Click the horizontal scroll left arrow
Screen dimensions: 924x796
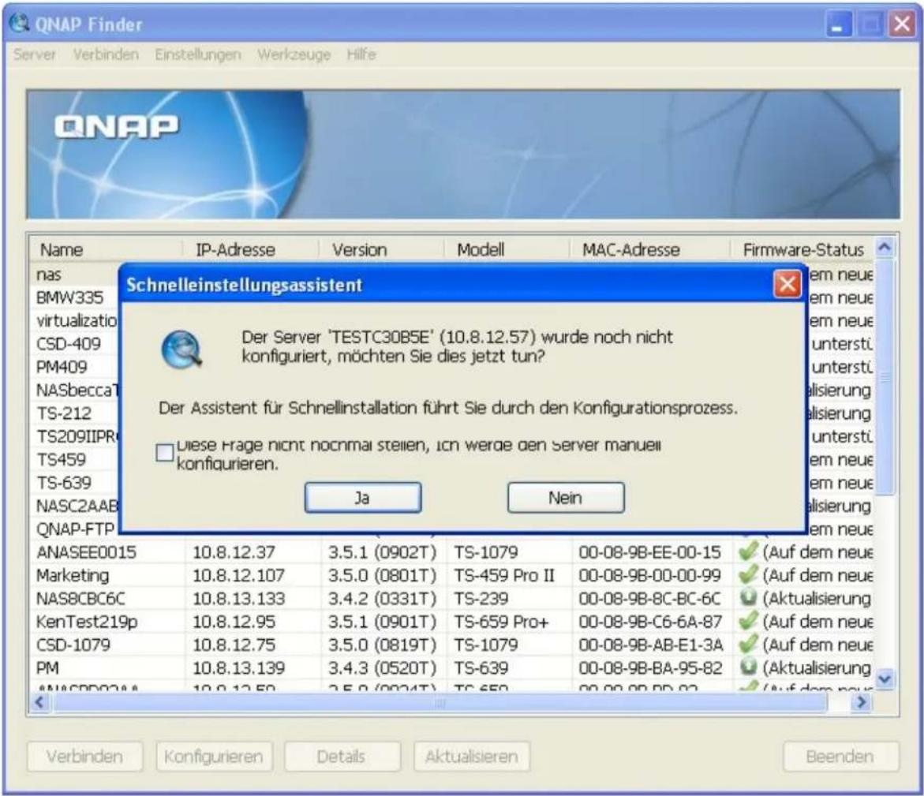pyautogui.click(x=40, y=702)
